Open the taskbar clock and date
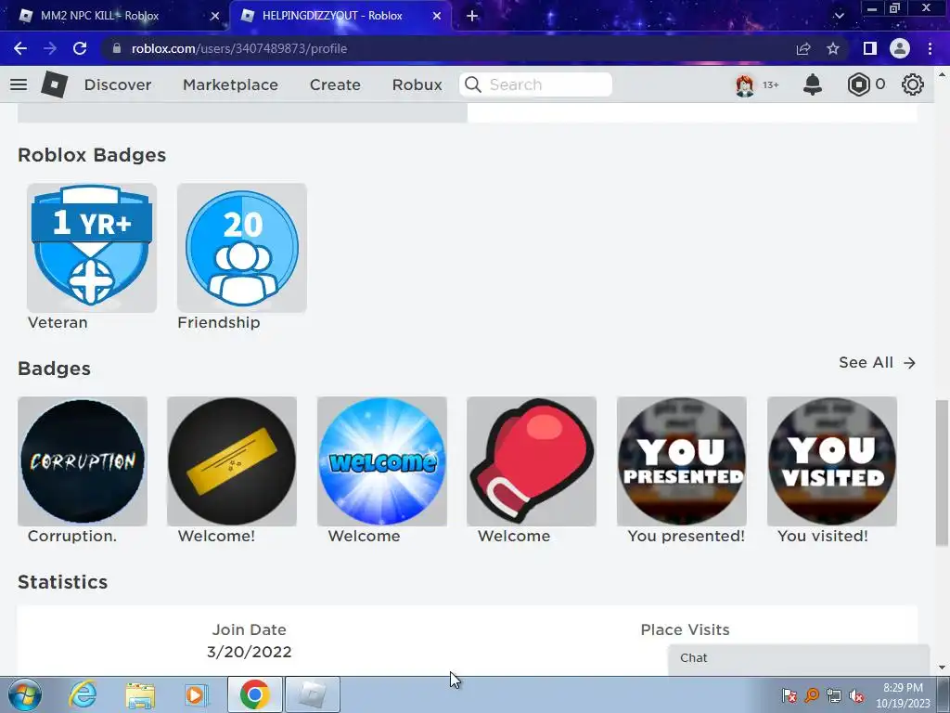Viewport: 950px width, 713px height. [903, 695]
